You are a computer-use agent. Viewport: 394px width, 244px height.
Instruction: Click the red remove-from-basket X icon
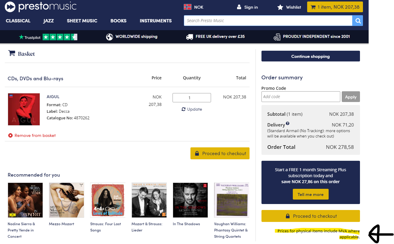(x=10, y=135)
